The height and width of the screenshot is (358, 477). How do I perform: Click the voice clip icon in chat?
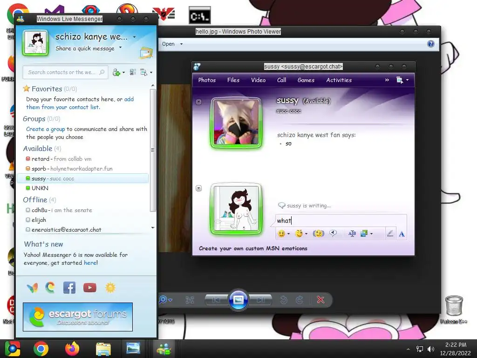pos(333,234)
